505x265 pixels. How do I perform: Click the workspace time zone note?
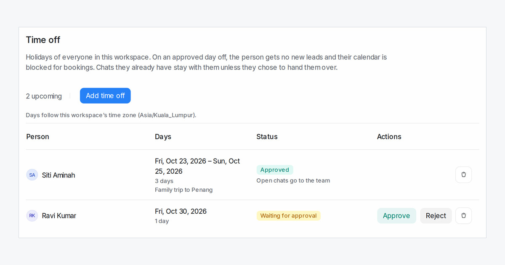(111, 115)
